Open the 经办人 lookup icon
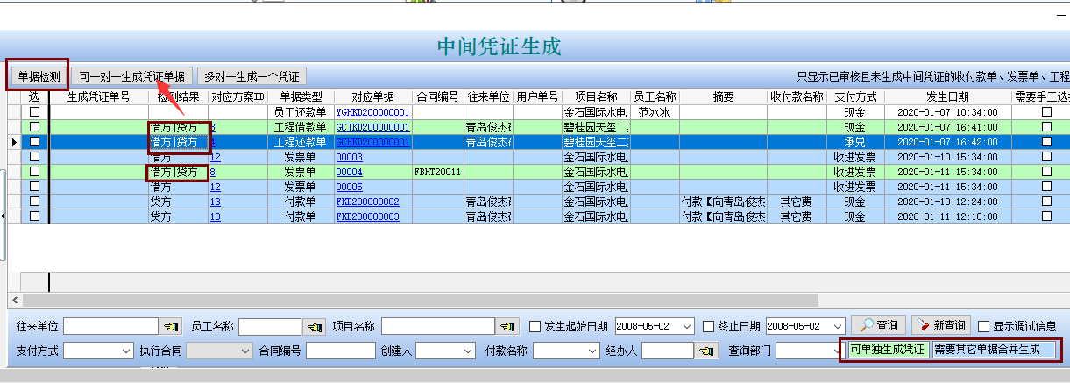 [x=707, y=351]
